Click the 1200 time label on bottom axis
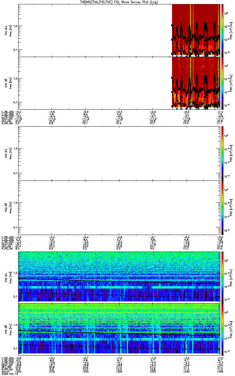235x376 pixels. click(19, 371)
